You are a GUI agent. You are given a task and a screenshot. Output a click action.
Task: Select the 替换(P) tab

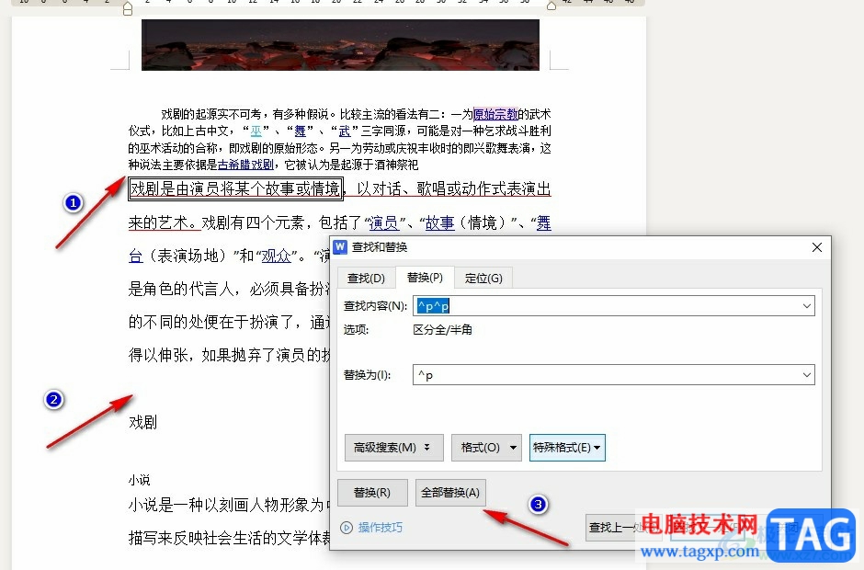coord(425,278)
